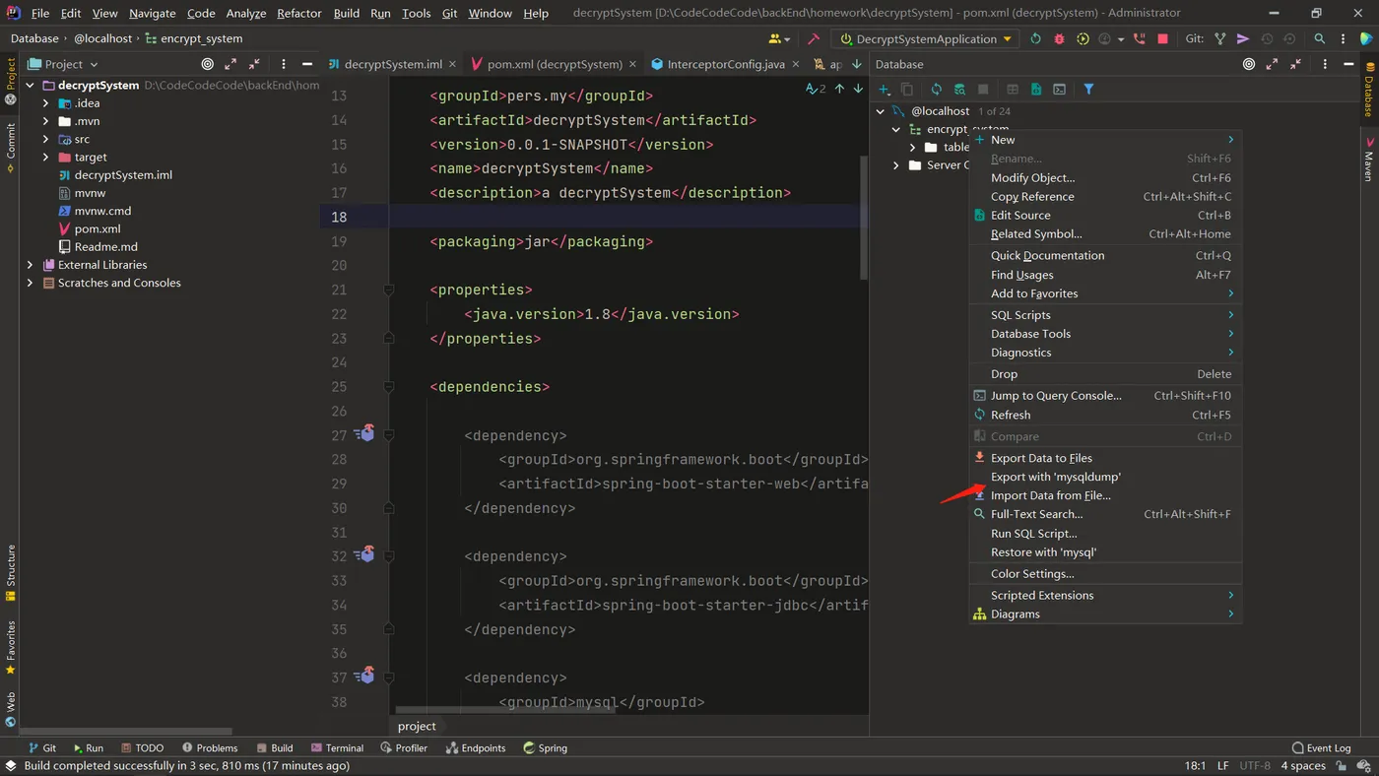The image size is (1379, 776).
Task: Click the '4 spaces' indent setting
Action: (x=1303, y=765)
